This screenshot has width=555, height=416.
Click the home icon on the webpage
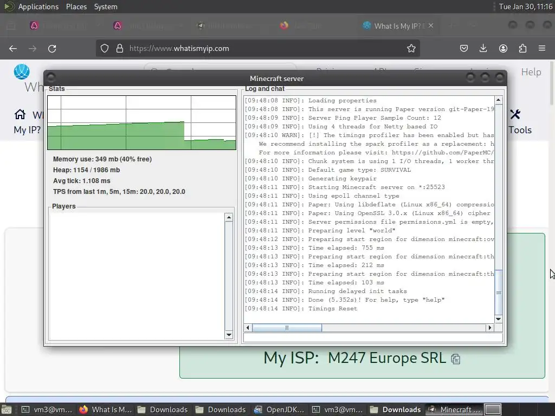tap(20, 114)
